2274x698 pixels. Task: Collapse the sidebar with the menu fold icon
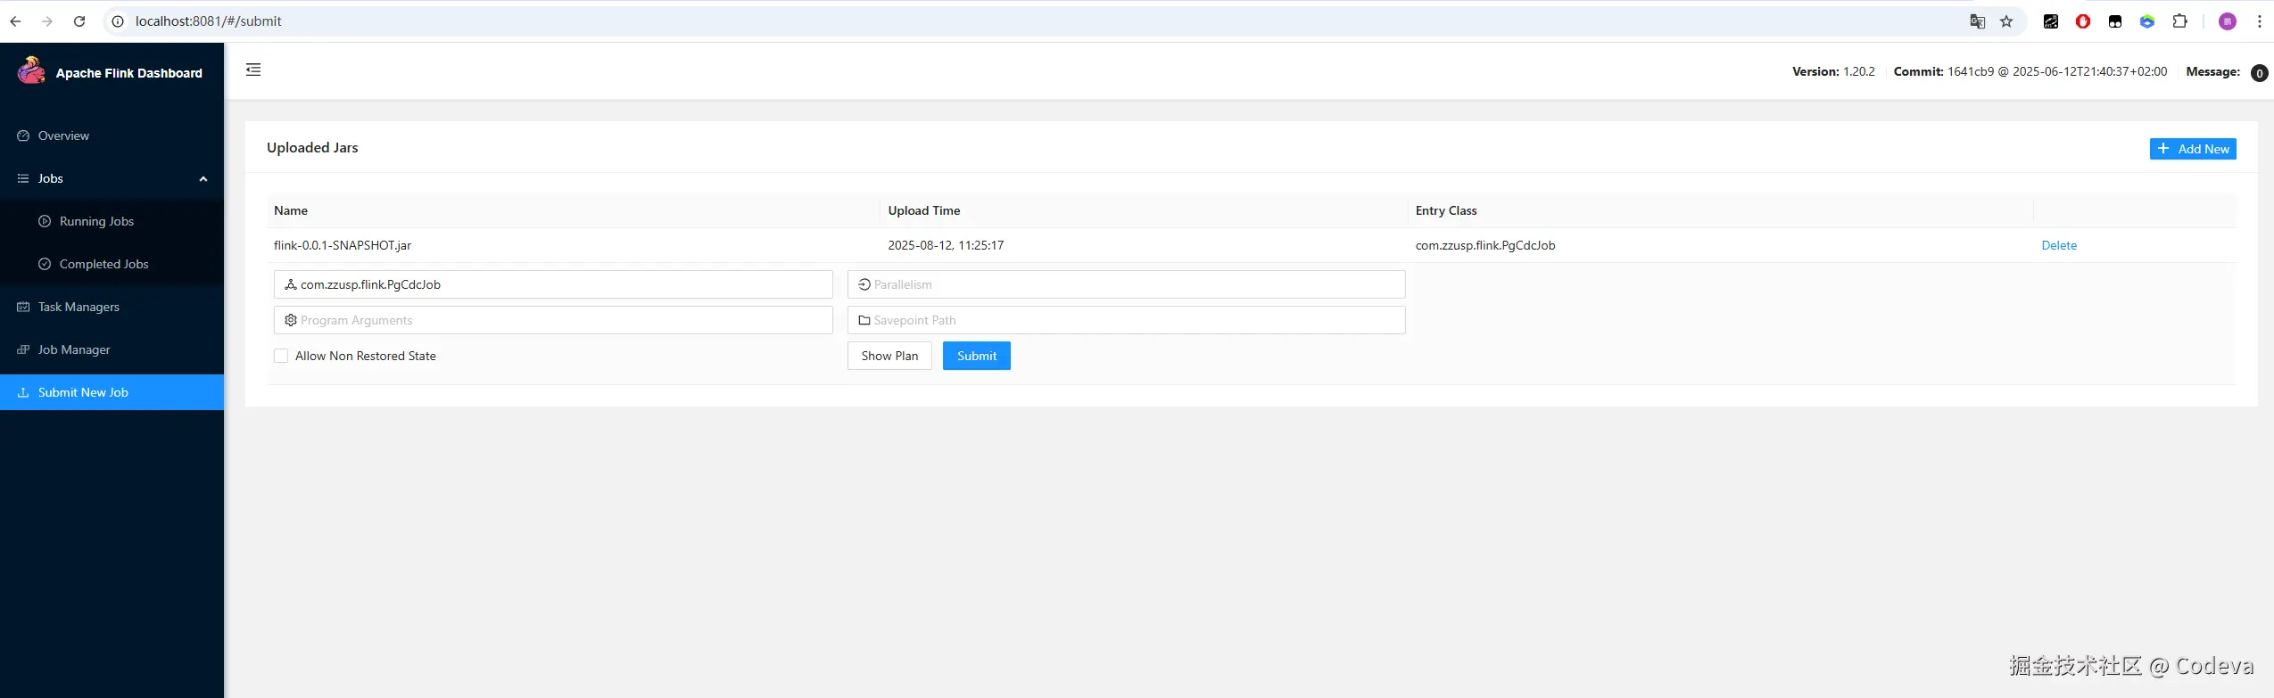click(253, 70)
